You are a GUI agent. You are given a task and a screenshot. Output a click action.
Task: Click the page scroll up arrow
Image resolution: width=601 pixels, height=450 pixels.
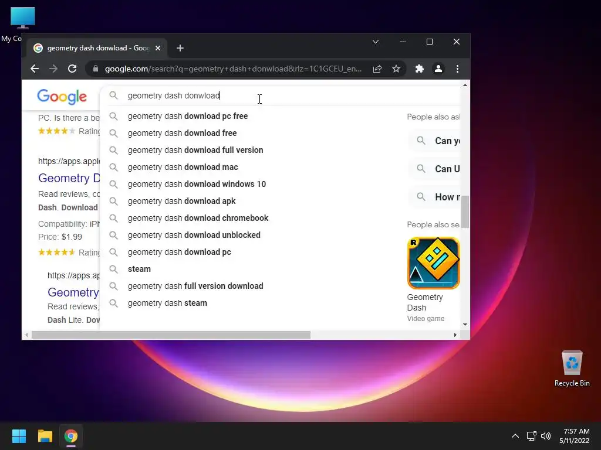[465, 85]
